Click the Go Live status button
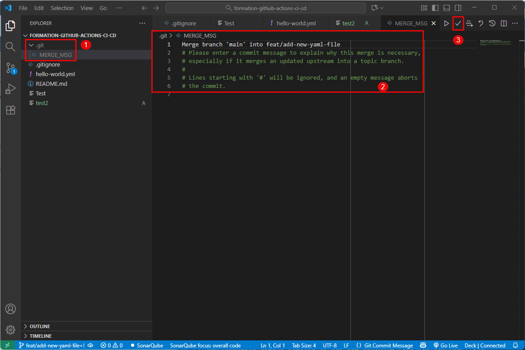Image resolution: width=525 pixels, height=350 pixels. (x=445, y=346)
